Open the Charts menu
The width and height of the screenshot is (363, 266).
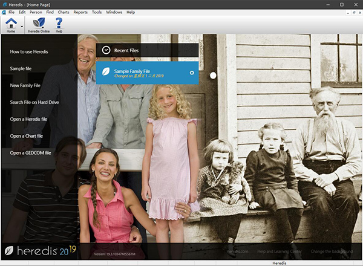(x=64, y=12)
